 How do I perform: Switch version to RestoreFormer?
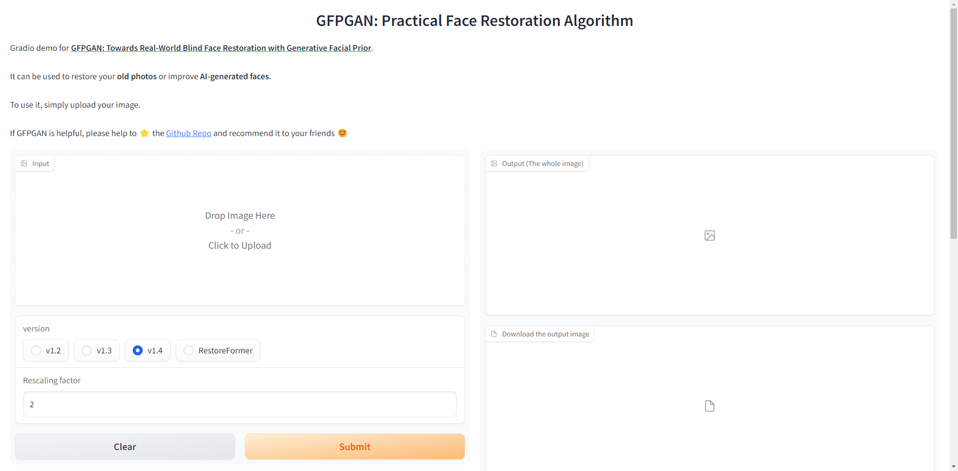pyautogui.click(x=189, y=350)
